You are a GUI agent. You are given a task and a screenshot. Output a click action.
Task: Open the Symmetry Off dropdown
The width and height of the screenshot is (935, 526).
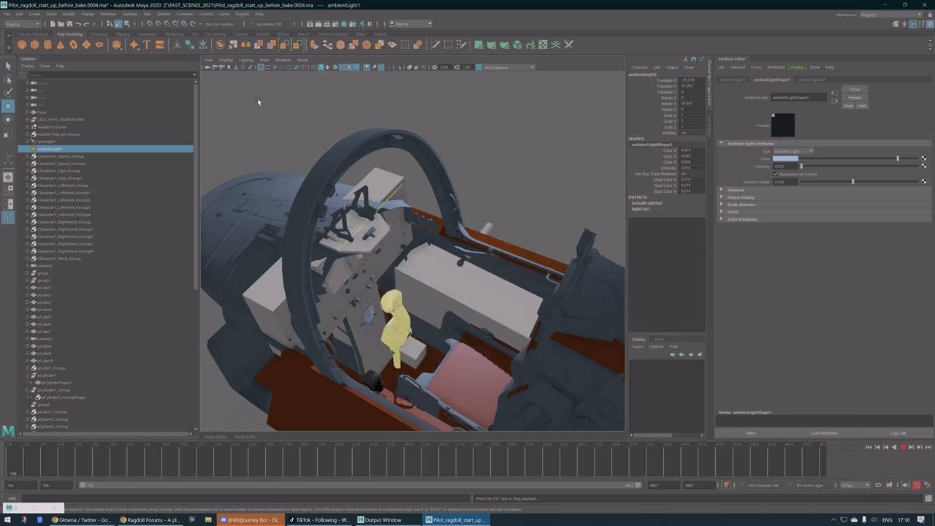tap(270, 23)
